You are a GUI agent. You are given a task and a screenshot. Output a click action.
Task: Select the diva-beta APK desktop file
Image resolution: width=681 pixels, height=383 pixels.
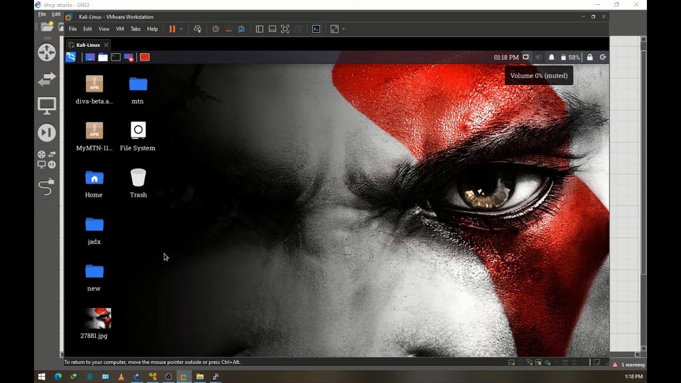coord(94,89)
